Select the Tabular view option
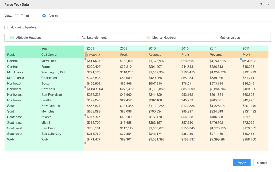The width and height of the screenshot is (275, 172). [x=17, y=16]
